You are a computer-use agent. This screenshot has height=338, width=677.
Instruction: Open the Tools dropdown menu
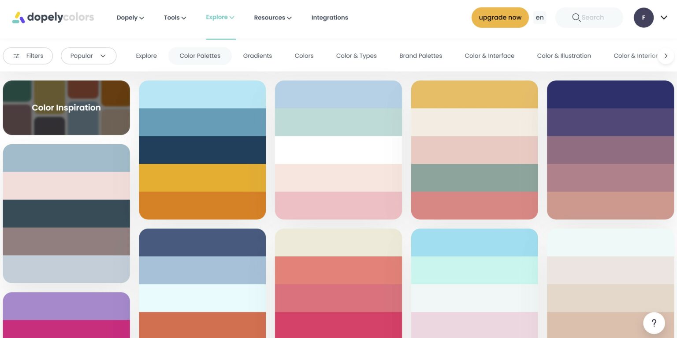(175, 18)
